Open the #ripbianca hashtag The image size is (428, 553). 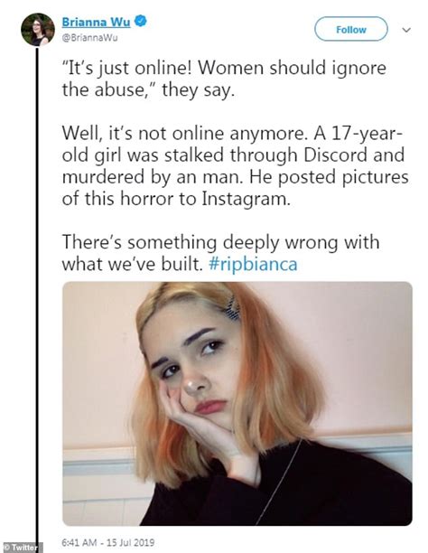pyautogui.click(x=253, y=264)
